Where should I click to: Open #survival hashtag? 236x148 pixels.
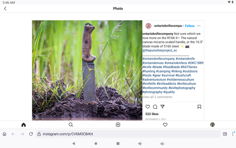(168, 75)
